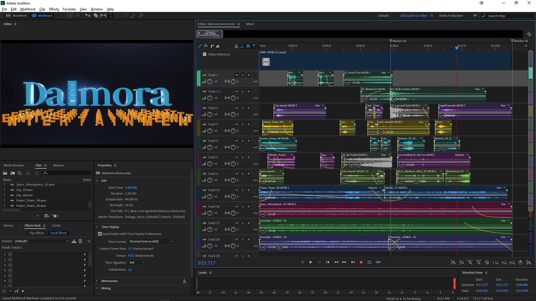Switch to Waveform view
This screenshot has width=536, height=301.
17,15
